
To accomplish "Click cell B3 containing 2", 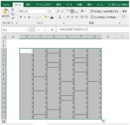I will [27, 51].
